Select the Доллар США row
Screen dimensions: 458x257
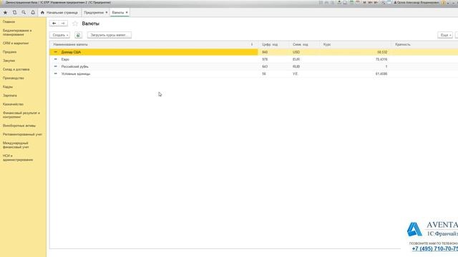[x=253, y=52]
